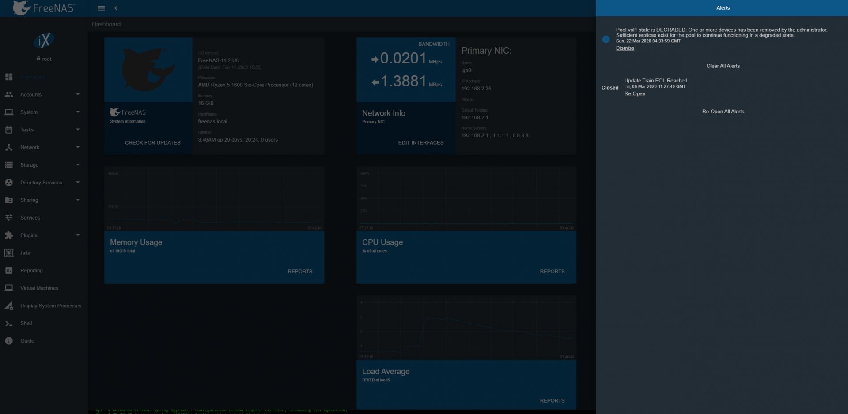
Task: Expand the Network menu arrow
Action: (x=78, y=147)
